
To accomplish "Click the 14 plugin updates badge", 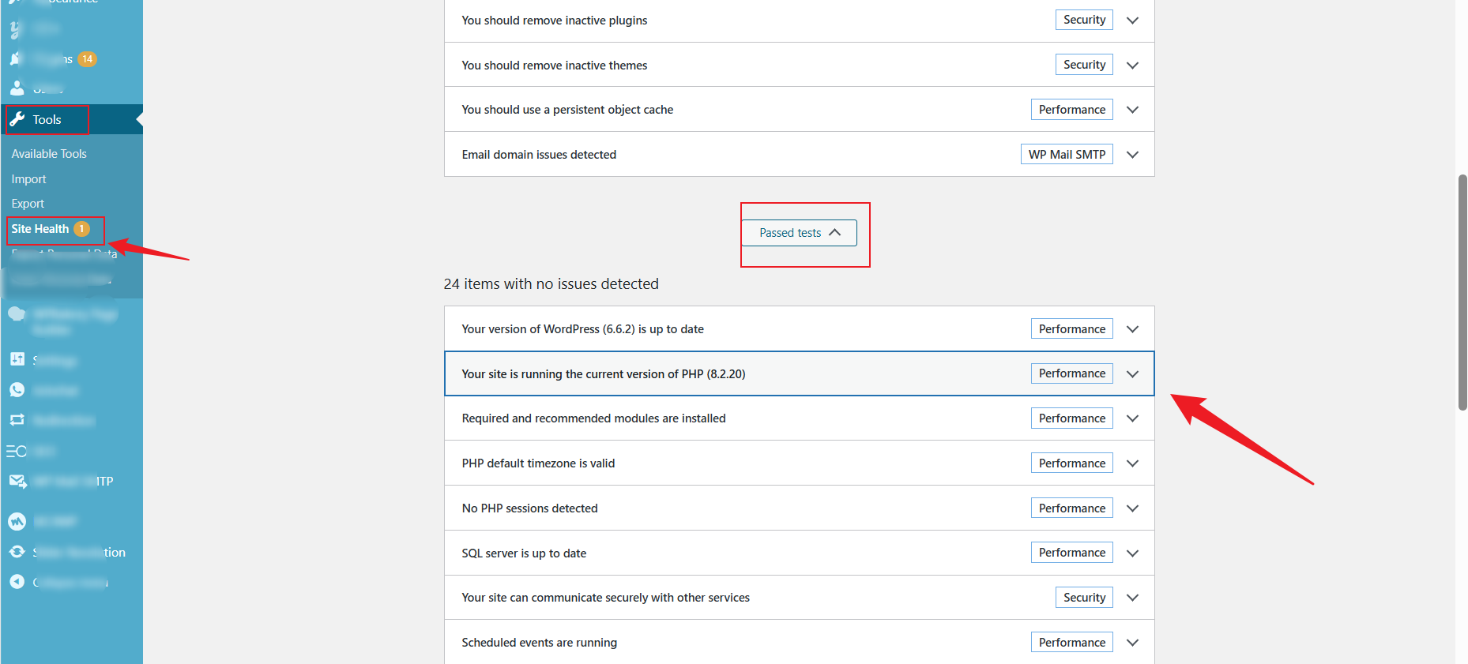I will tap(87, 59).
